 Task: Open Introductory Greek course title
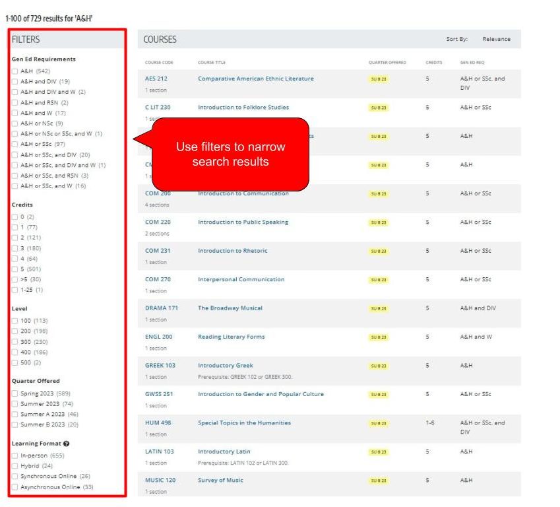pos(226,366)
